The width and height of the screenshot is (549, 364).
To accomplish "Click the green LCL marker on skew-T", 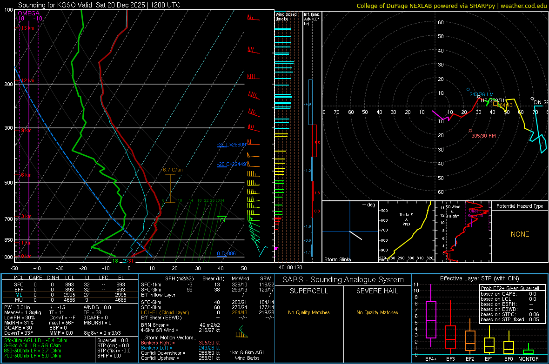I will click(x=221, y=219).
